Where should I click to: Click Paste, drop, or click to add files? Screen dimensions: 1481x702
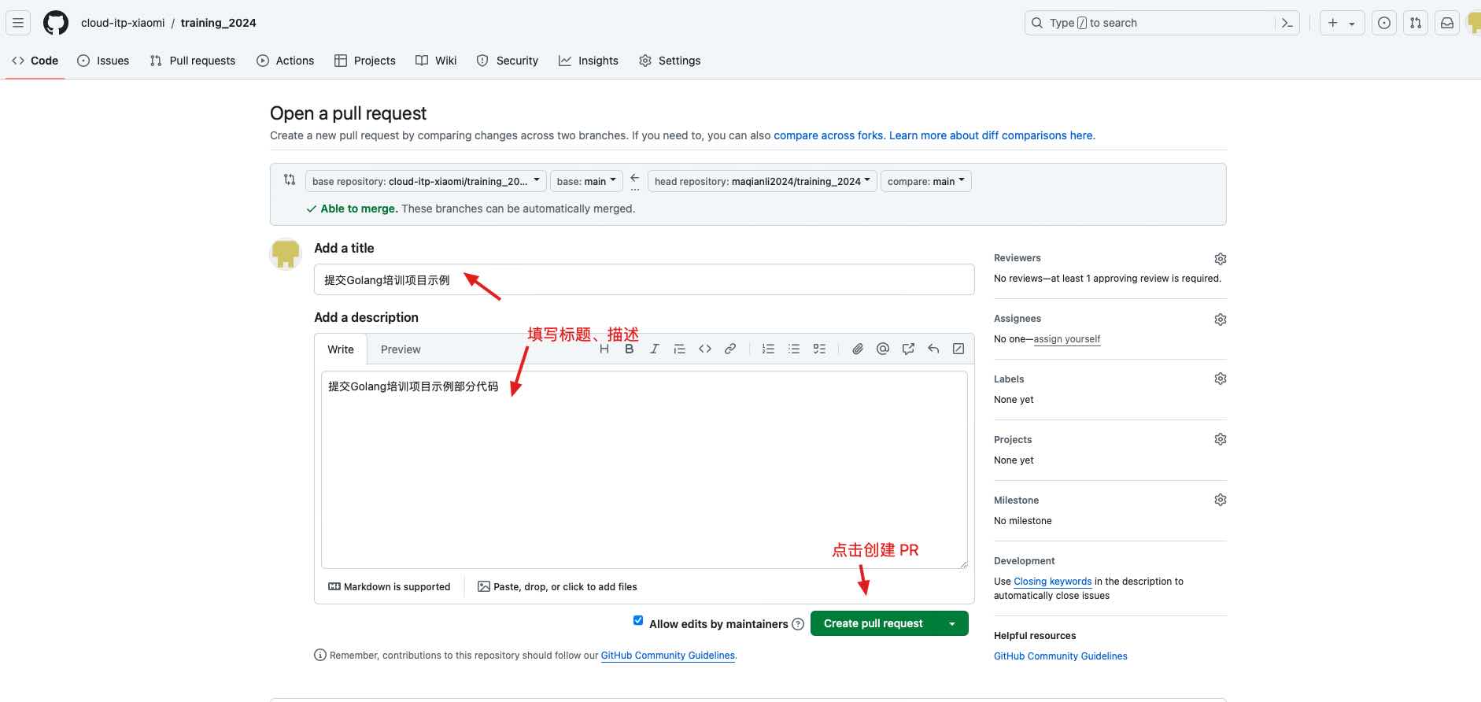[557, 587]
